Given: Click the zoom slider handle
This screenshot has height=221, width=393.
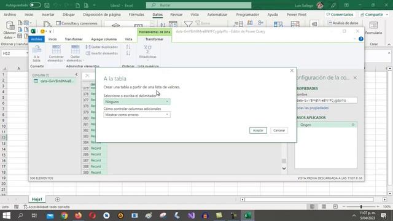Looking at the screenshot, I should (x=361, y=207).
